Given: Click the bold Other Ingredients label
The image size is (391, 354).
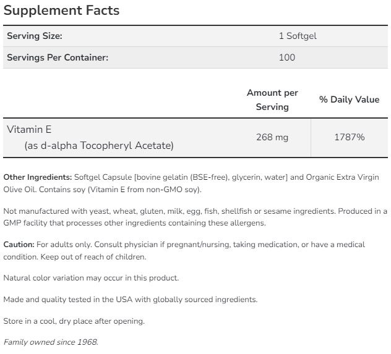Looking at the screenshot, I should point(38,177).
